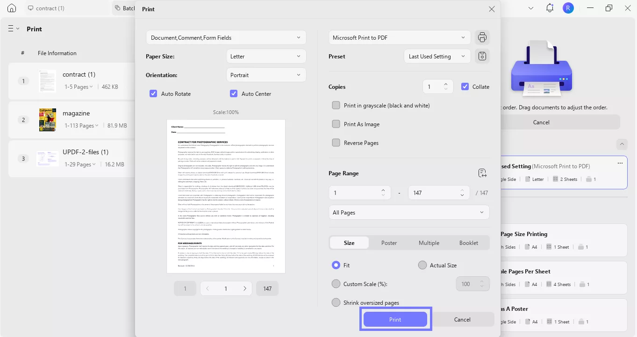
Task: Open the Orientation dropdown showing Portrait
Action: pos(266,75)
